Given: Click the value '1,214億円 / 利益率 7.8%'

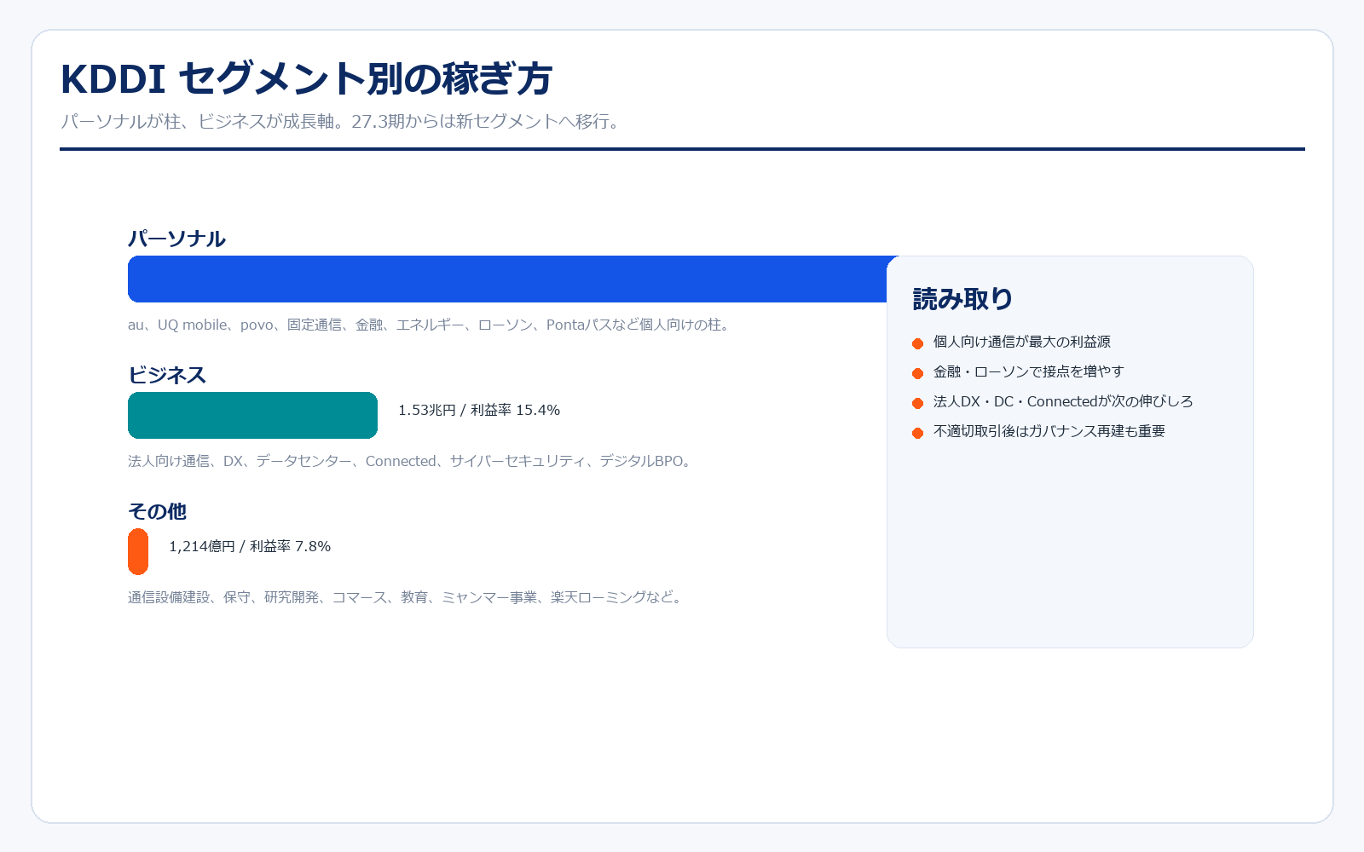Looking at the screenshot, I should [250, 546].
